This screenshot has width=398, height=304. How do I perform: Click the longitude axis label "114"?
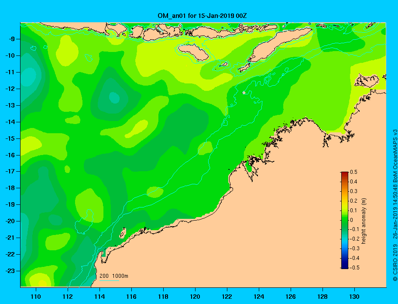pos(100,297)
